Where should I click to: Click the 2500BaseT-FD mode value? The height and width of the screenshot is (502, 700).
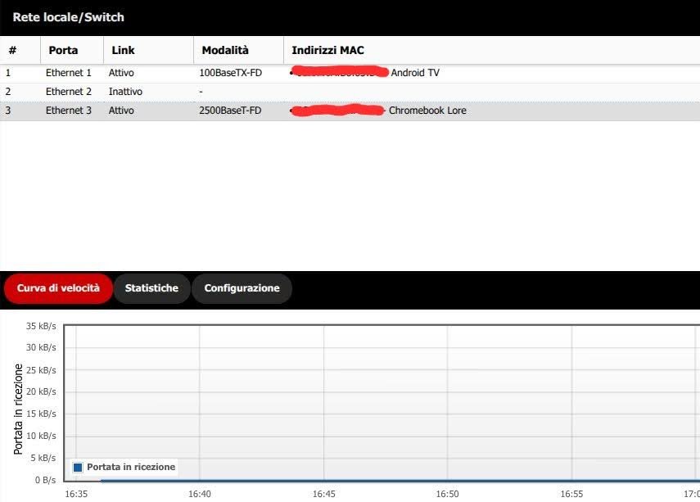[x=230, y=111]
